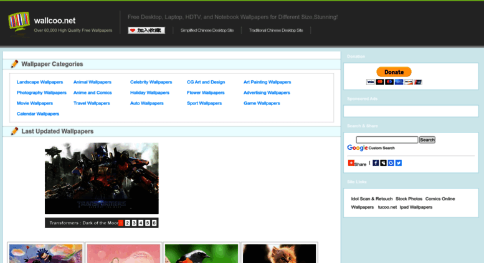
Task: Click the American Express card icon
Action: point(399,82)
